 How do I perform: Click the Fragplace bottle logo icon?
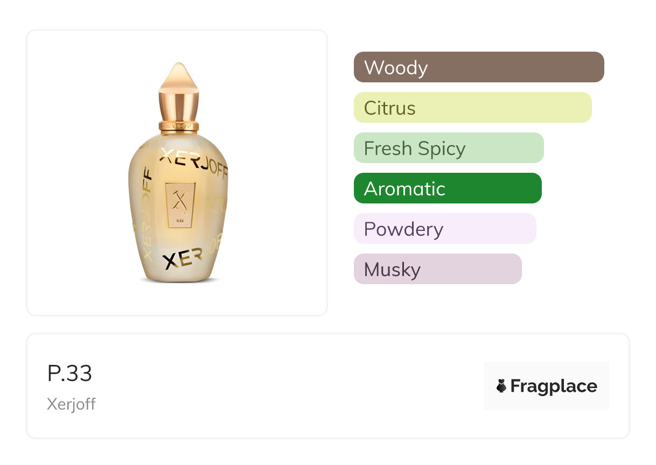click(x=501, y=386)
